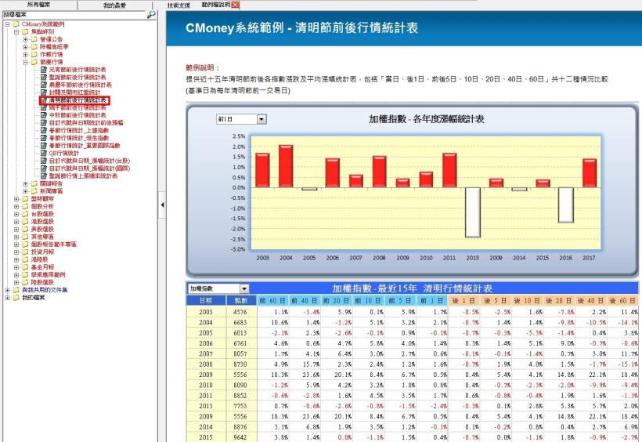Click the folder icon of 除權息旺季
Image resolution: width=642 pixels, height=442 pixels.
click(x=34, y=47)
